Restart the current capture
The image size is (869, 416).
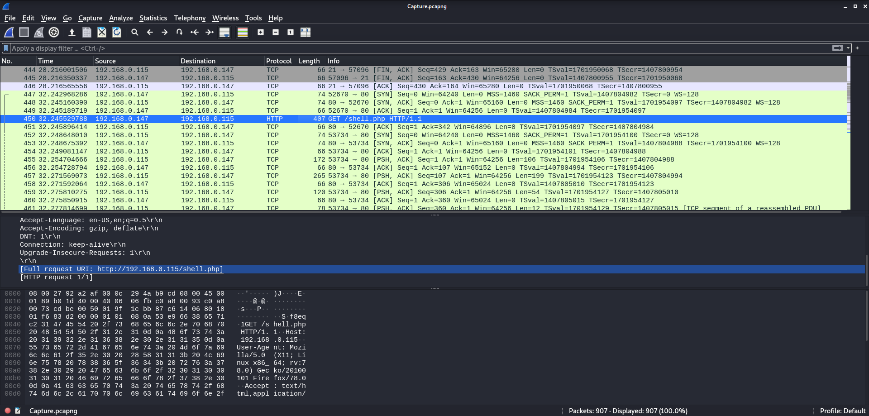(x=39, y=32)
